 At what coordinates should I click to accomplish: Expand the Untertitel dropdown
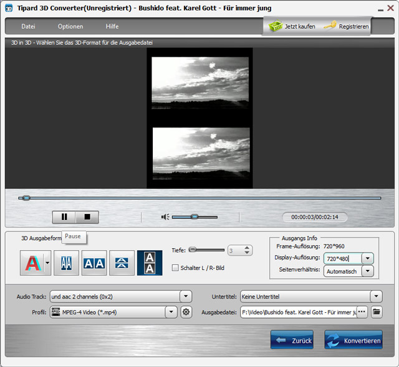click(377, 297)
